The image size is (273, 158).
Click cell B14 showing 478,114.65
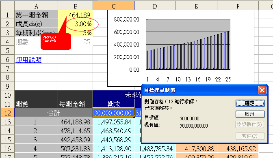(76, 131)
